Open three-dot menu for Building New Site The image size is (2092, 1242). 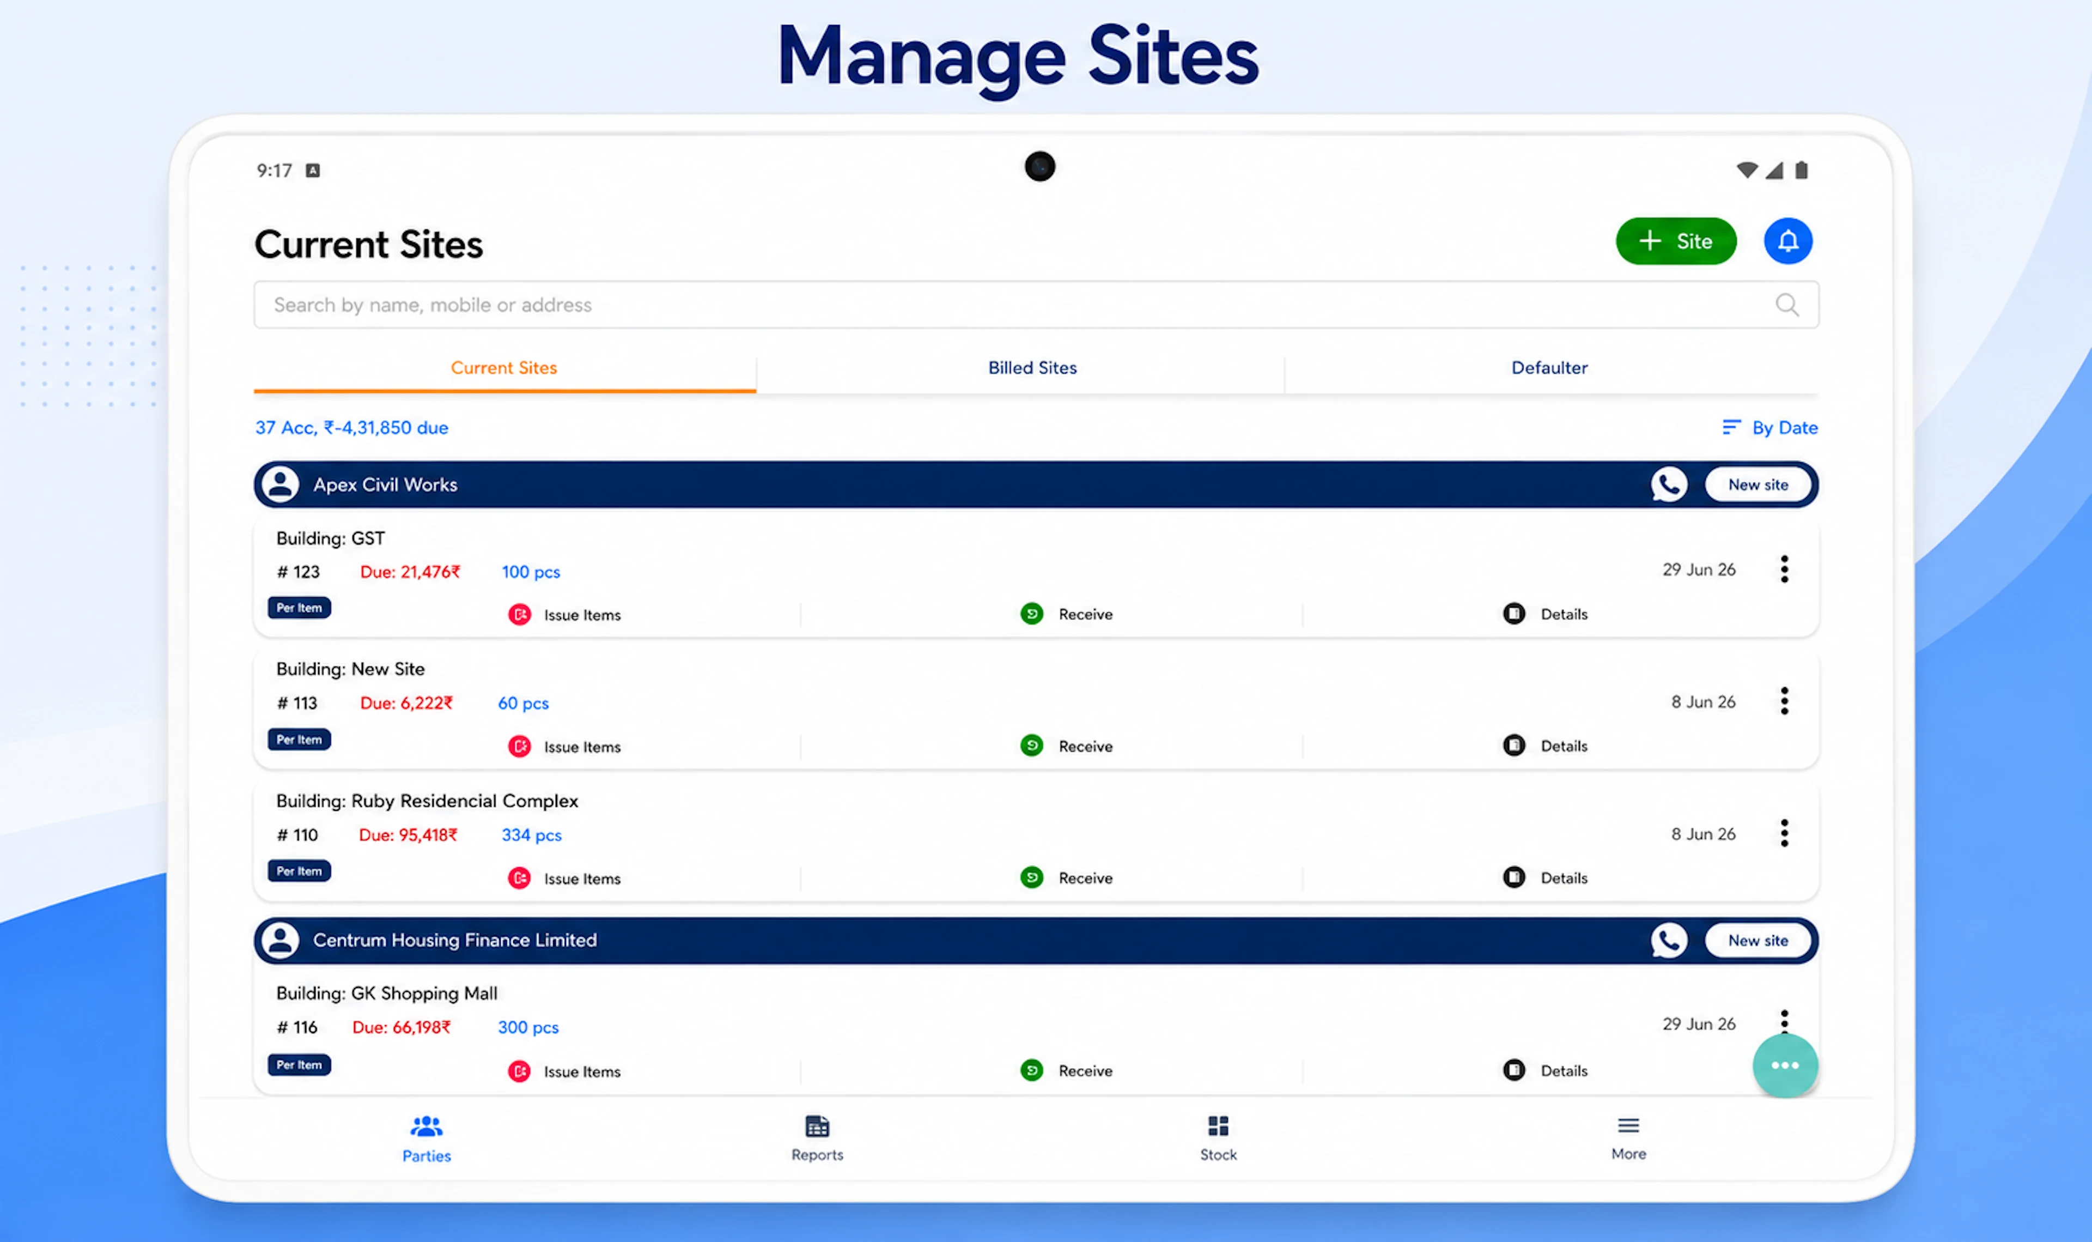coord(1783,701)
